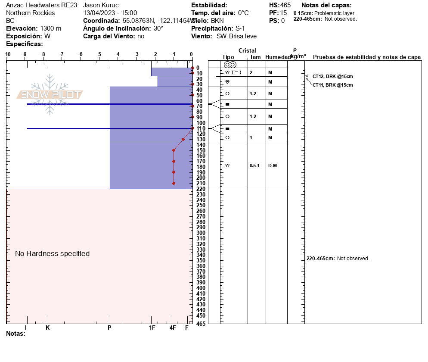
Task: Click the 220-465cm Not observed note in the table
Action: tap(338, 259)
